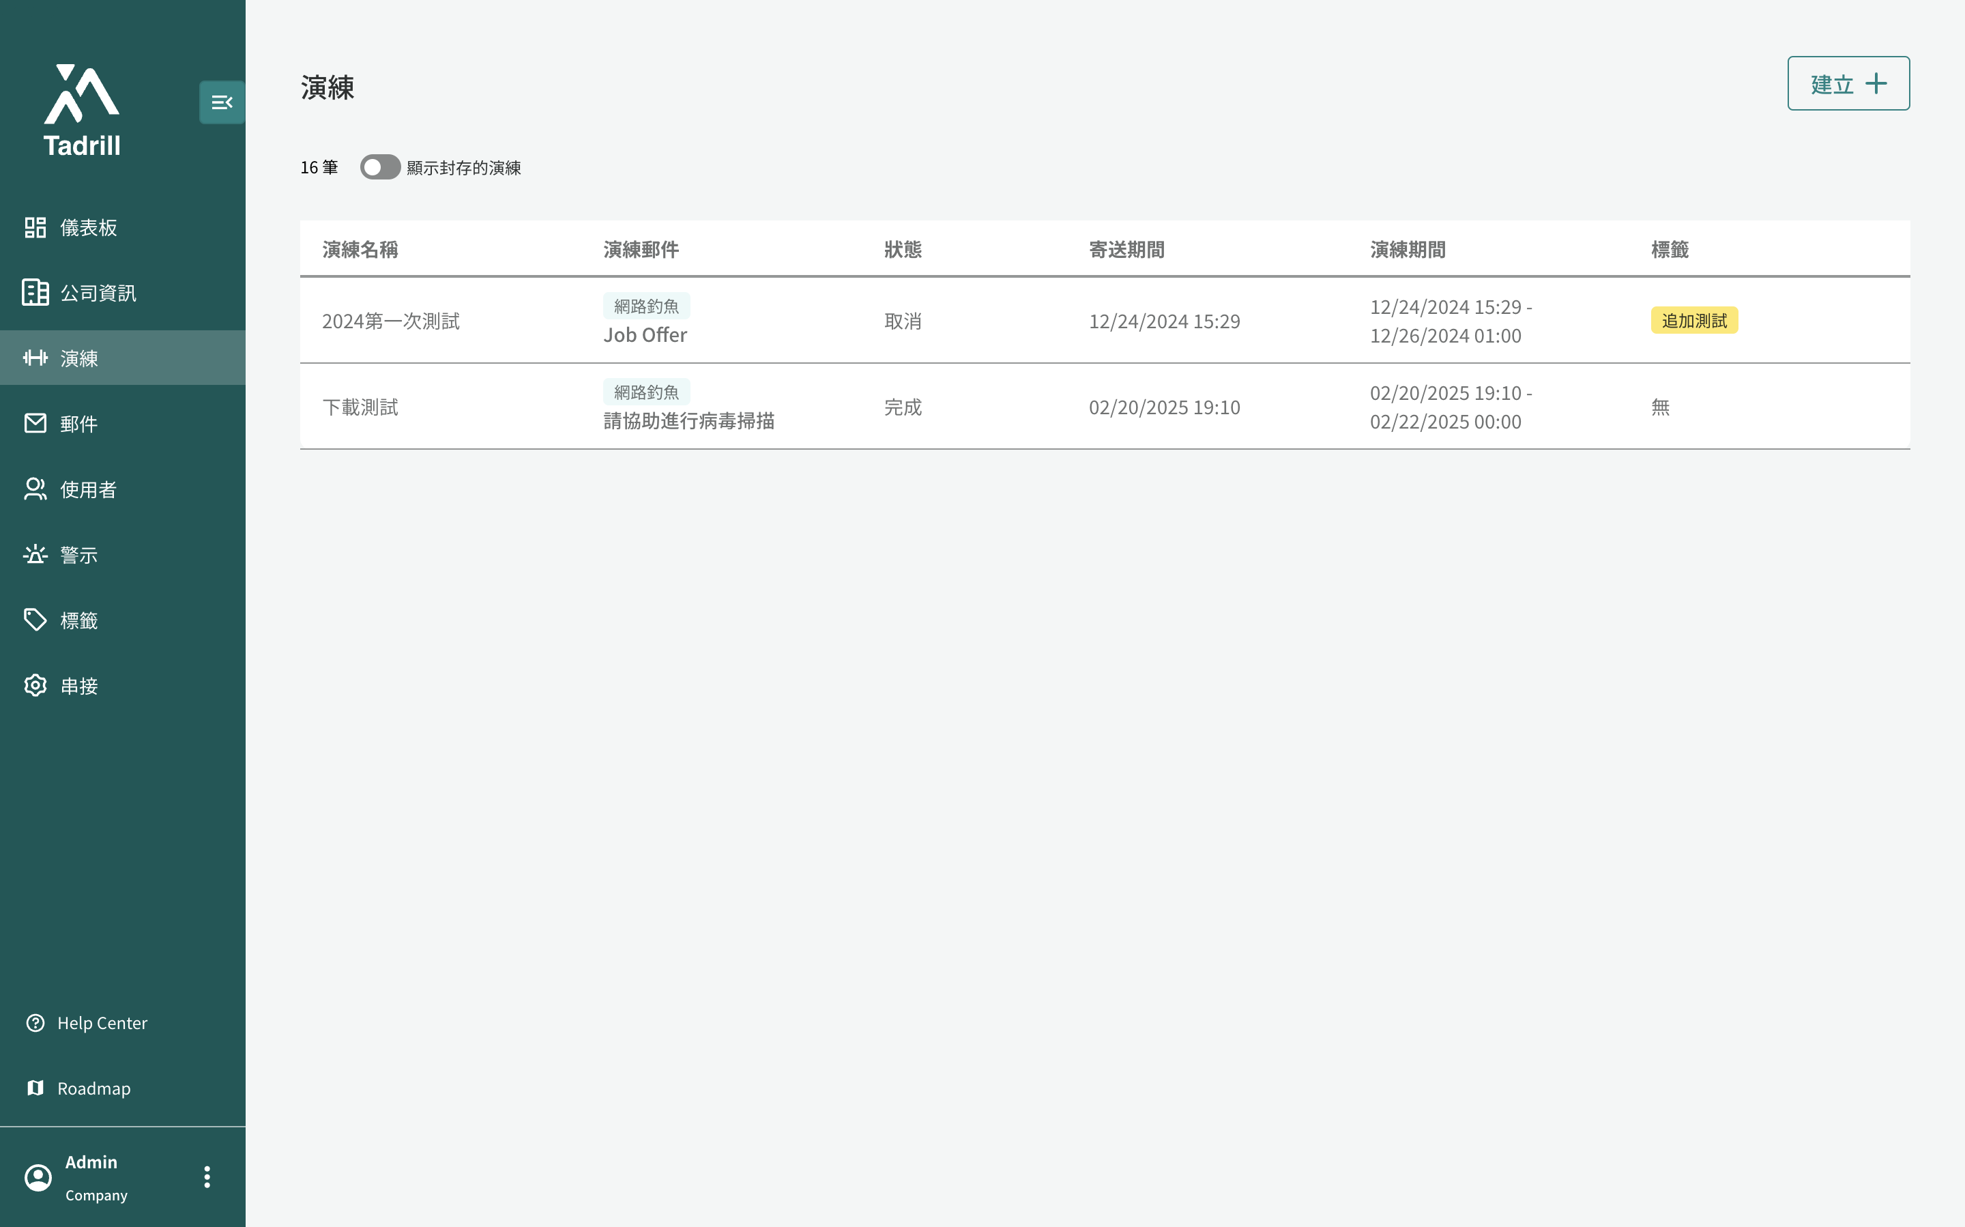Click 寄送期間 column header
The image size is (1965, 1227).
click(x=1127, y=249)
